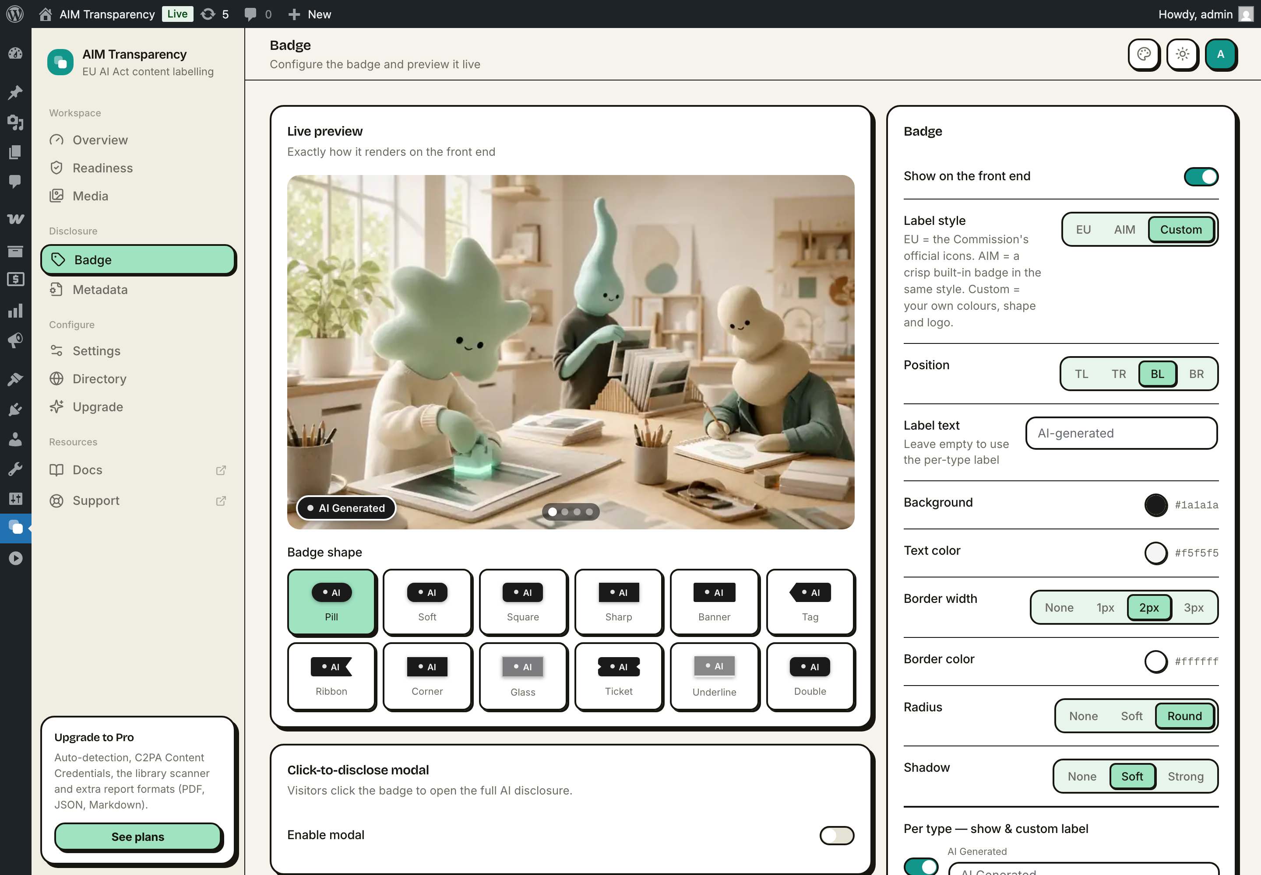Viewport: 1261px width, 875px height.
Task: Click the See plans button
Action: (138, 836)
